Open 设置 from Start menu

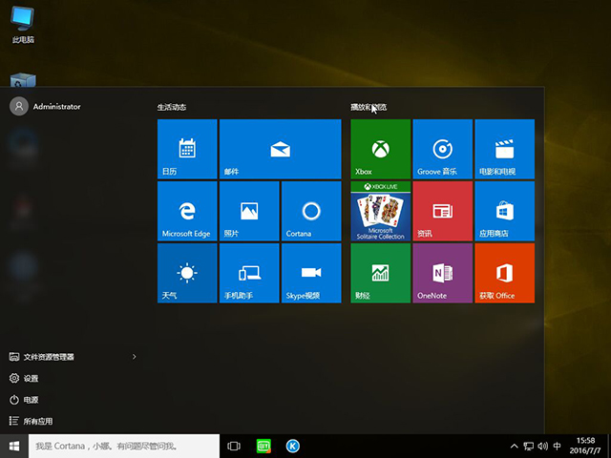(x=32, y=378)
